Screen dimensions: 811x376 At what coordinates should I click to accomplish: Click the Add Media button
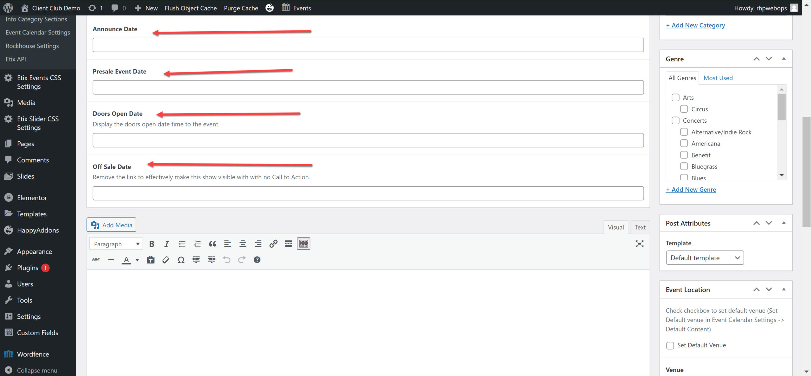112,225
